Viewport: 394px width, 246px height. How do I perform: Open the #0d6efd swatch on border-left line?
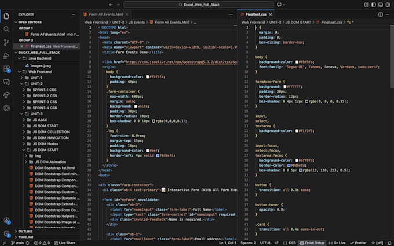158,156
